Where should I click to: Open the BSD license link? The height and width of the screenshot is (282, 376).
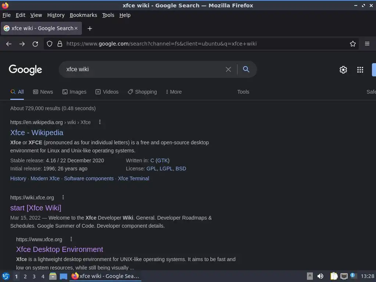[181, 169]
